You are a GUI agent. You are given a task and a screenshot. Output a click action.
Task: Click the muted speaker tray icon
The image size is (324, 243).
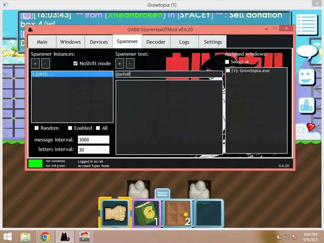[279, 237]
